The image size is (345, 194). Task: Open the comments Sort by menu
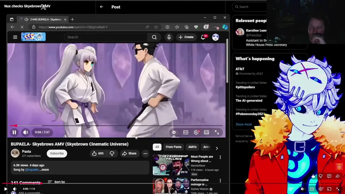coord(56,182)
